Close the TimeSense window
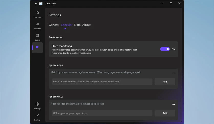Screen dimensions: 214x124 click(179, 3)
